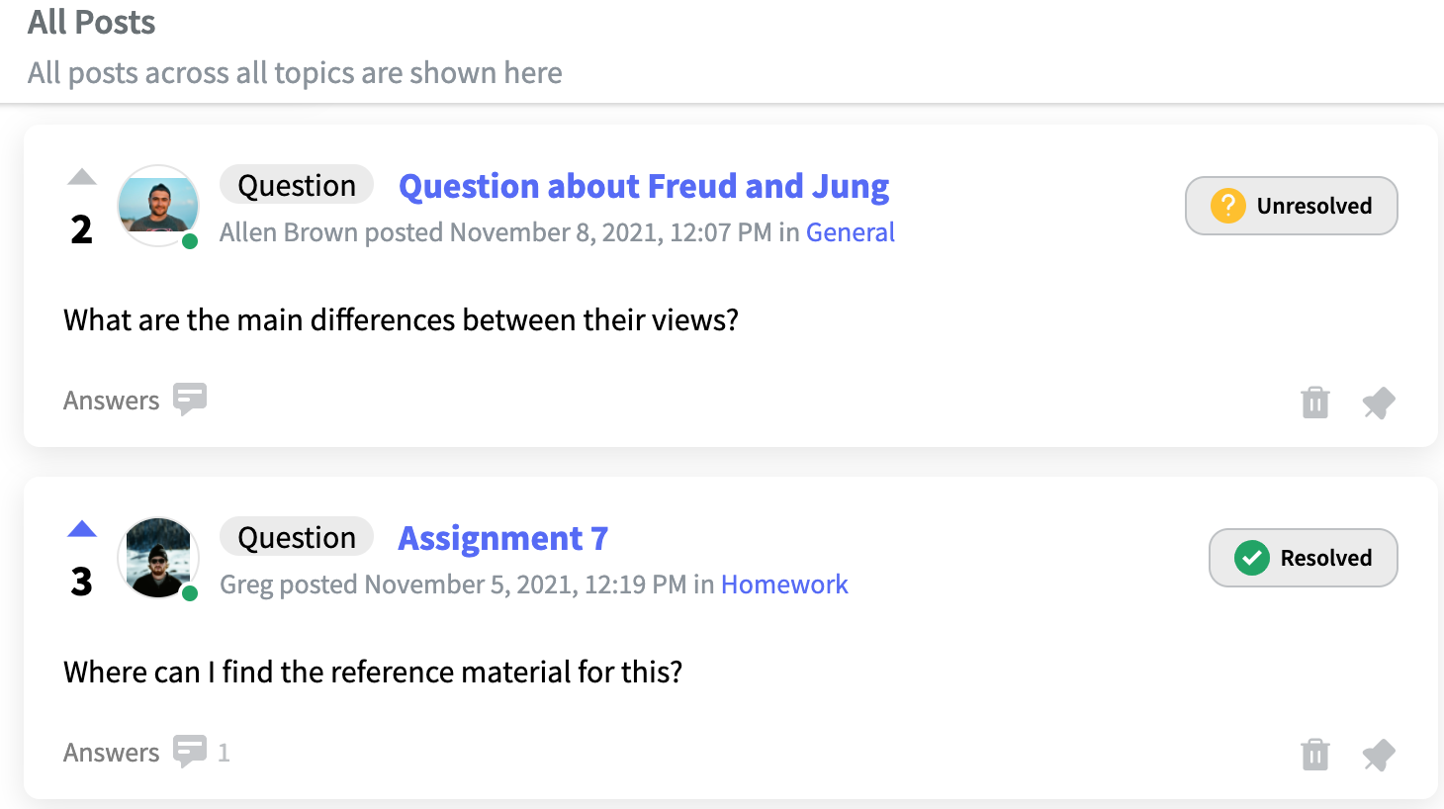Delete the Freud and Jung post
Image resolution: width=1444 pixels, height=809 pixels.
click(x=1315, y=403)
